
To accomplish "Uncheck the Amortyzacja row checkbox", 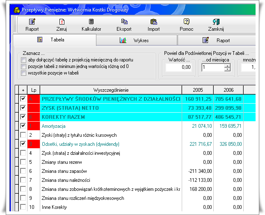I will coord(23,126).
